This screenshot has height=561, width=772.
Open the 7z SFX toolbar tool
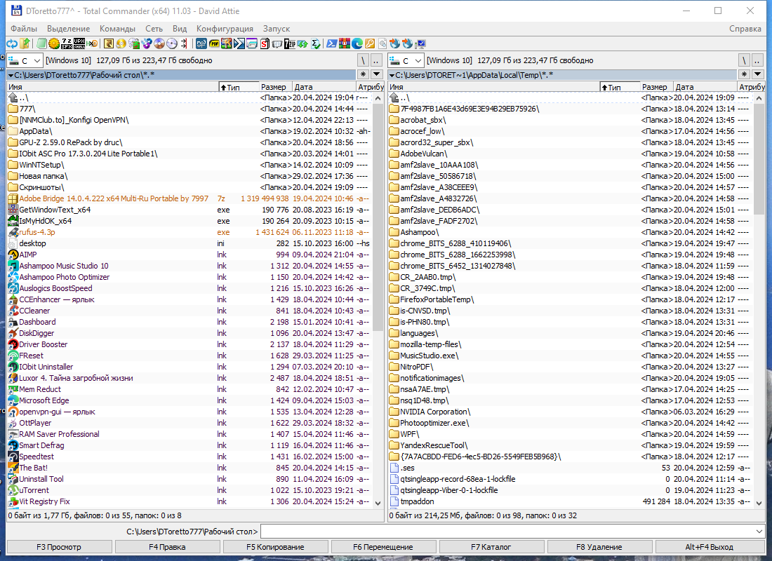tap(67, 43)
